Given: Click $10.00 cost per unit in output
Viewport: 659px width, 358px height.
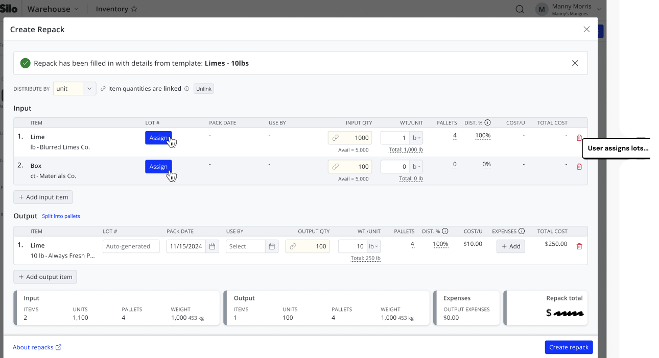Looking at the screenshot, I should pos(473,244).
